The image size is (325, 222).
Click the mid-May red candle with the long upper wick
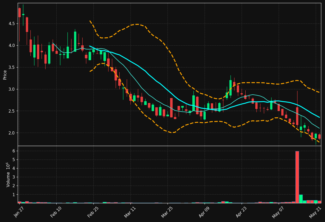(297, 116)
